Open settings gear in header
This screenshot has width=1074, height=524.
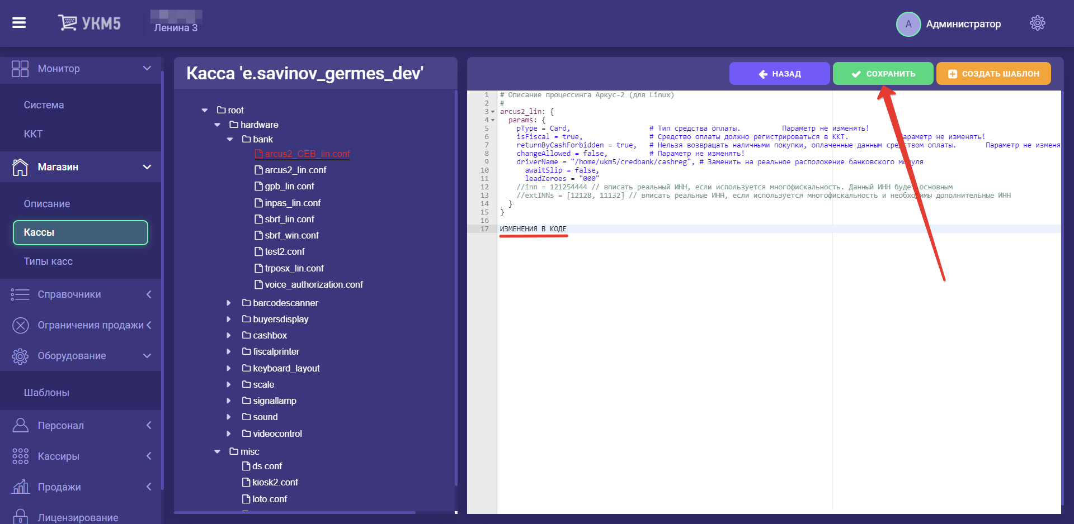1038,23
